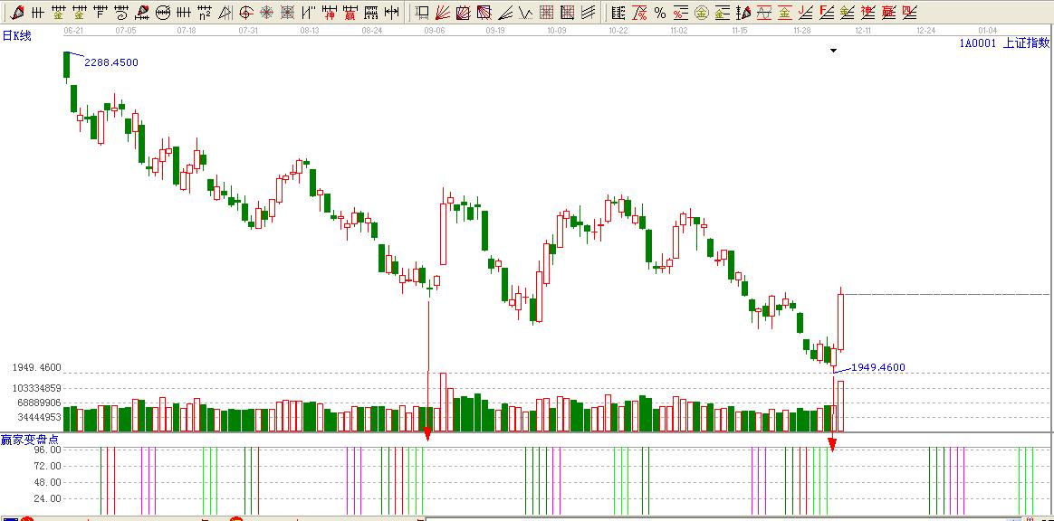Click the 1A0001 上证指数 stock label
The height and width of the screenshot is (521, 1054).
[1004, 43]
